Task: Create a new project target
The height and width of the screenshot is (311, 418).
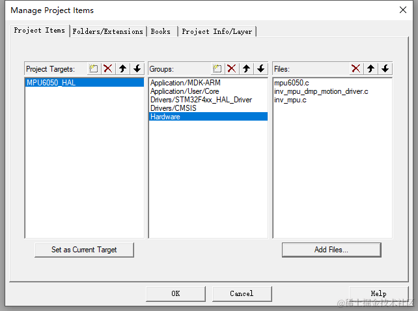Action: [x=94, y=69]
